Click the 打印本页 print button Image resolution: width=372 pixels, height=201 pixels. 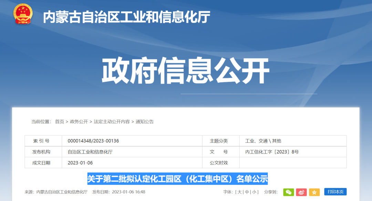tap(335, 192)
